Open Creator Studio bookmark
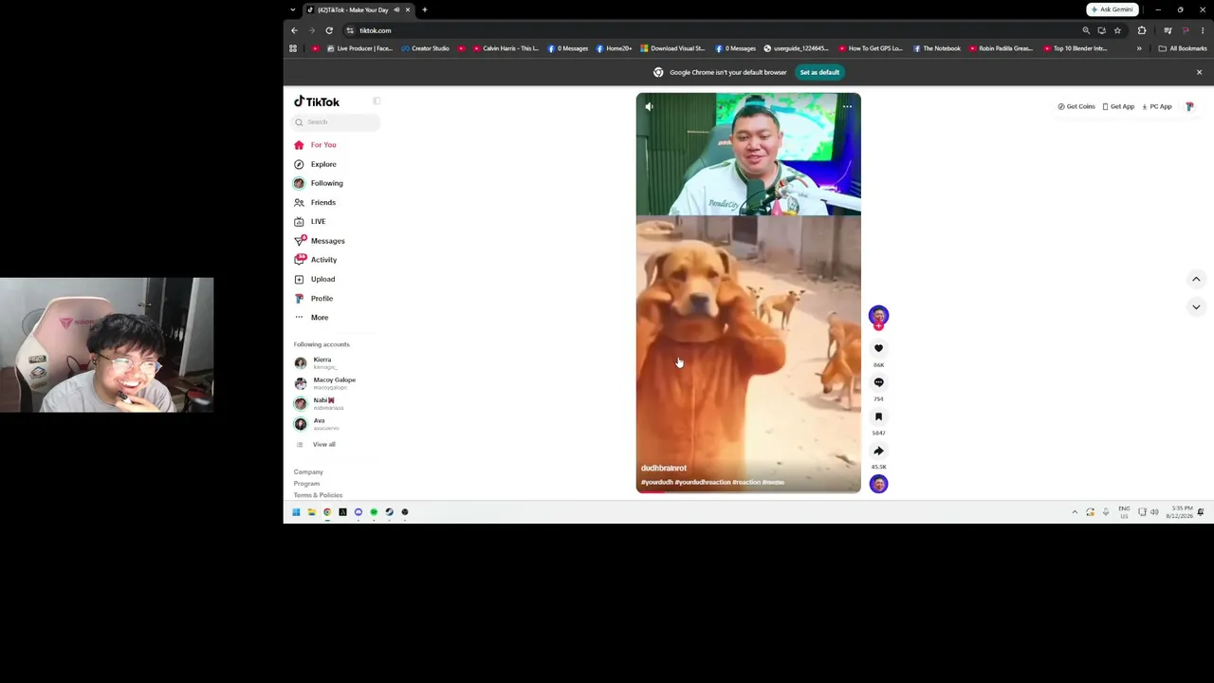The height and width of the screenshot is (683, 1214). [x=425, y=48]
